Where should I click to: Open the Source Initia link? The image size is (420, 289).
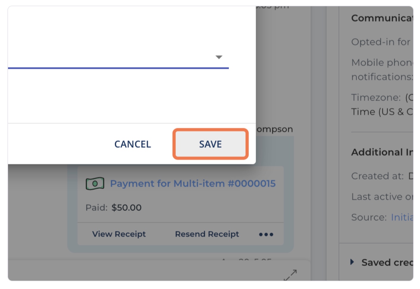402,217
